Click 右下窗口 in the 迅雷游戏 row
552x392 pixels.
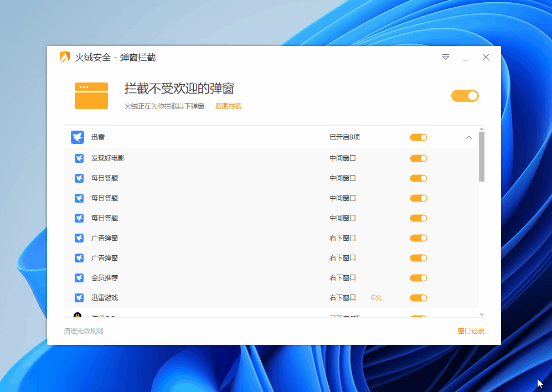click(x=343, y=298)
